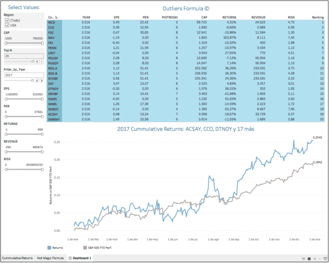Click the RISK column header in the table
This screenshot has width=329, height=263.
[x=291, y=18]
